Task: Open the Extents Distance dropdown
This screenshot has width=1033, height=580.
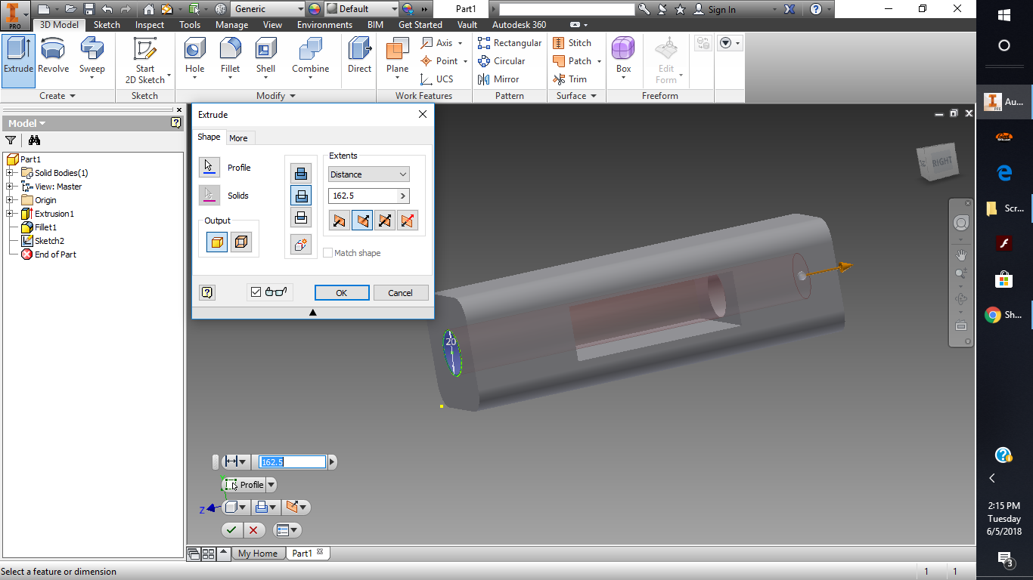Action: [369, 174]
